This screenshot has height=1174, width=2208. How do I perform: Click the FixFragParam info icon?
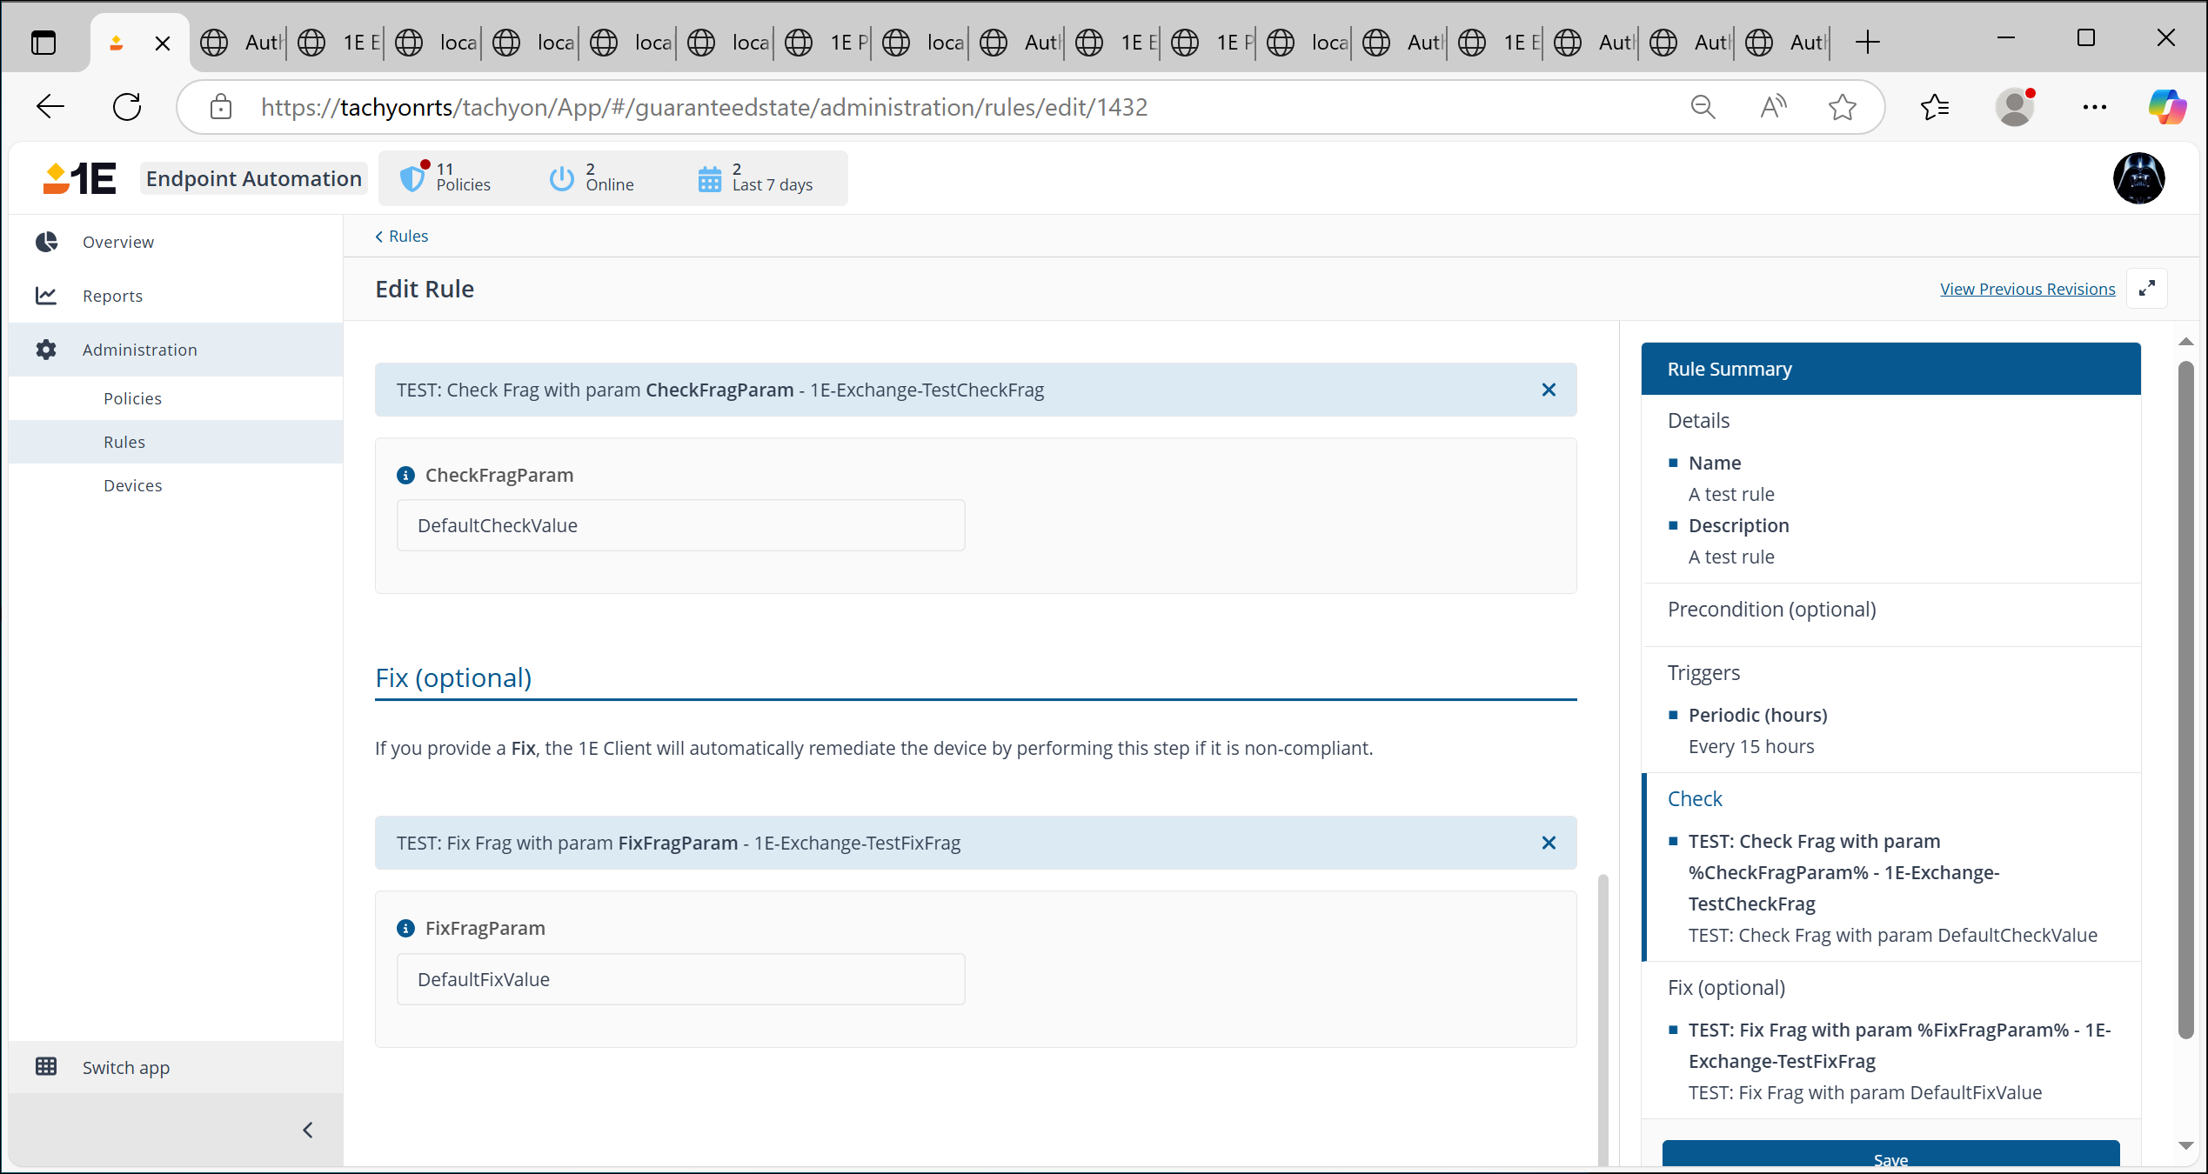click(x=405, y=928)
